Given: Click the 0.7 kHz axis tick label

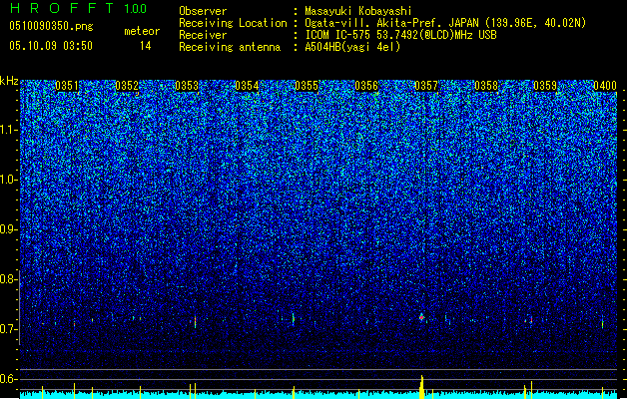Looking at the screenshot, I should coord(8,329).
